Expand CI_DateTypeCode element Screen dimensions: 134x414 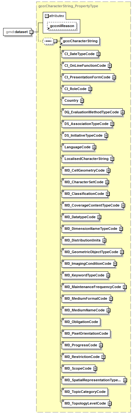tap(98, 54)
